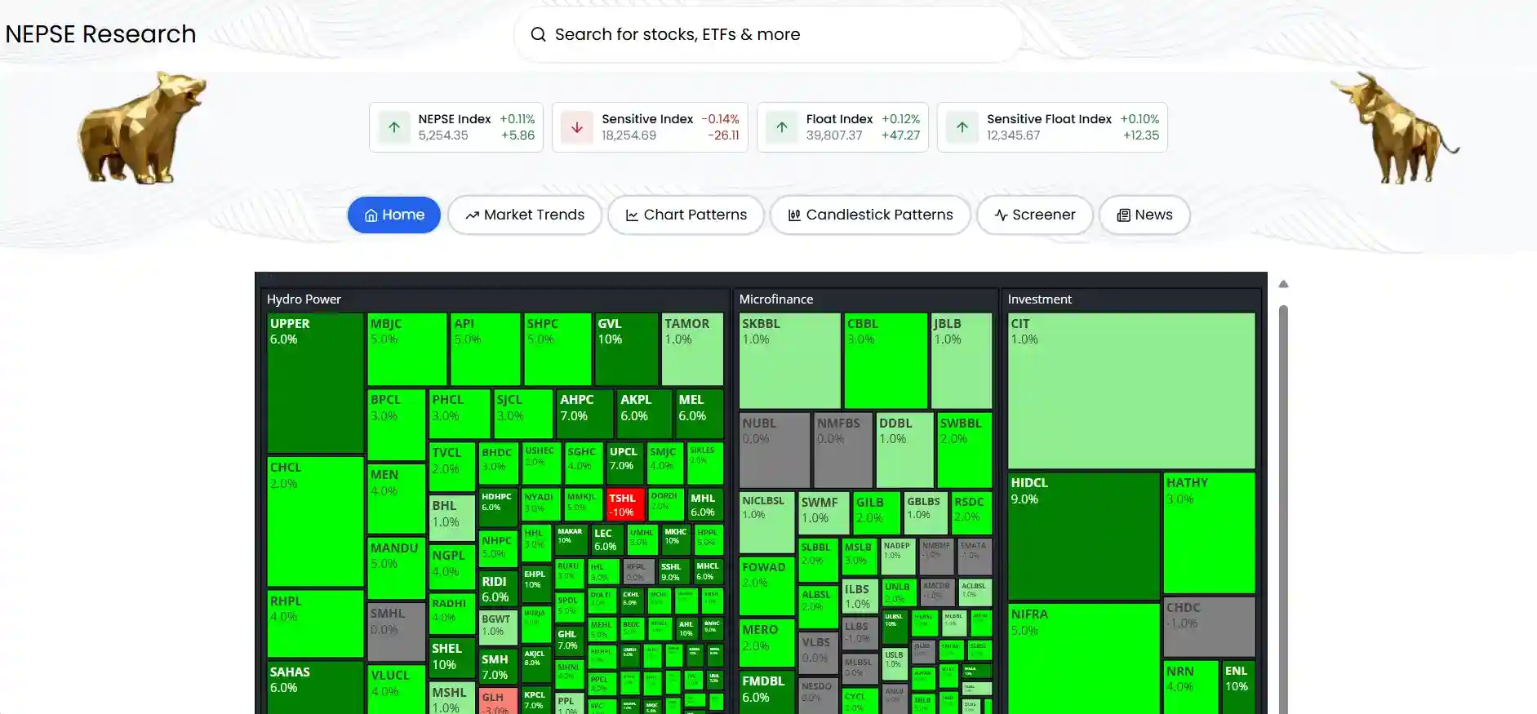
Task: Click the Sensitive Index red down-arrow icon
Action: pos(577,127)
